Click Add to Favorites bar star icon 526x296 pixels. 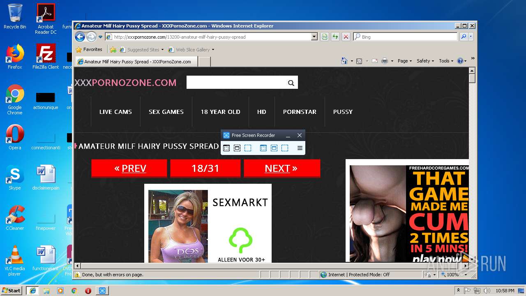(x=113, y=50)
